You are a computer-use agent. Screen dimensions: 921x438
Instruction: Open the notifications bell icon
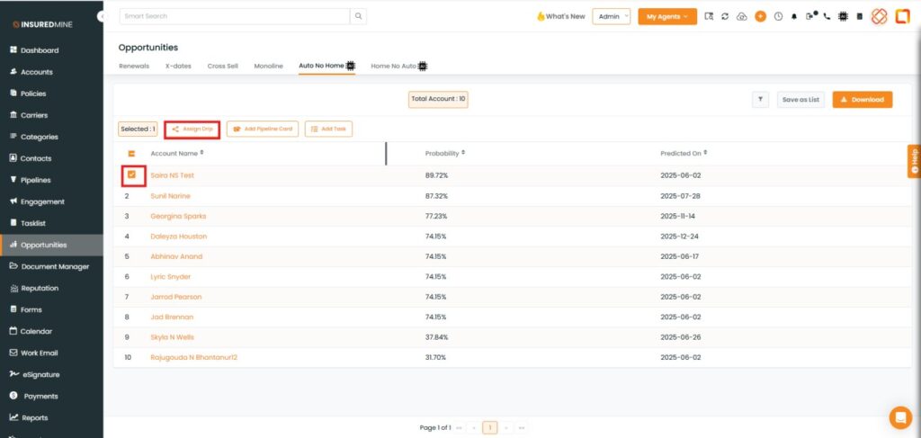[x=794, y=16]
